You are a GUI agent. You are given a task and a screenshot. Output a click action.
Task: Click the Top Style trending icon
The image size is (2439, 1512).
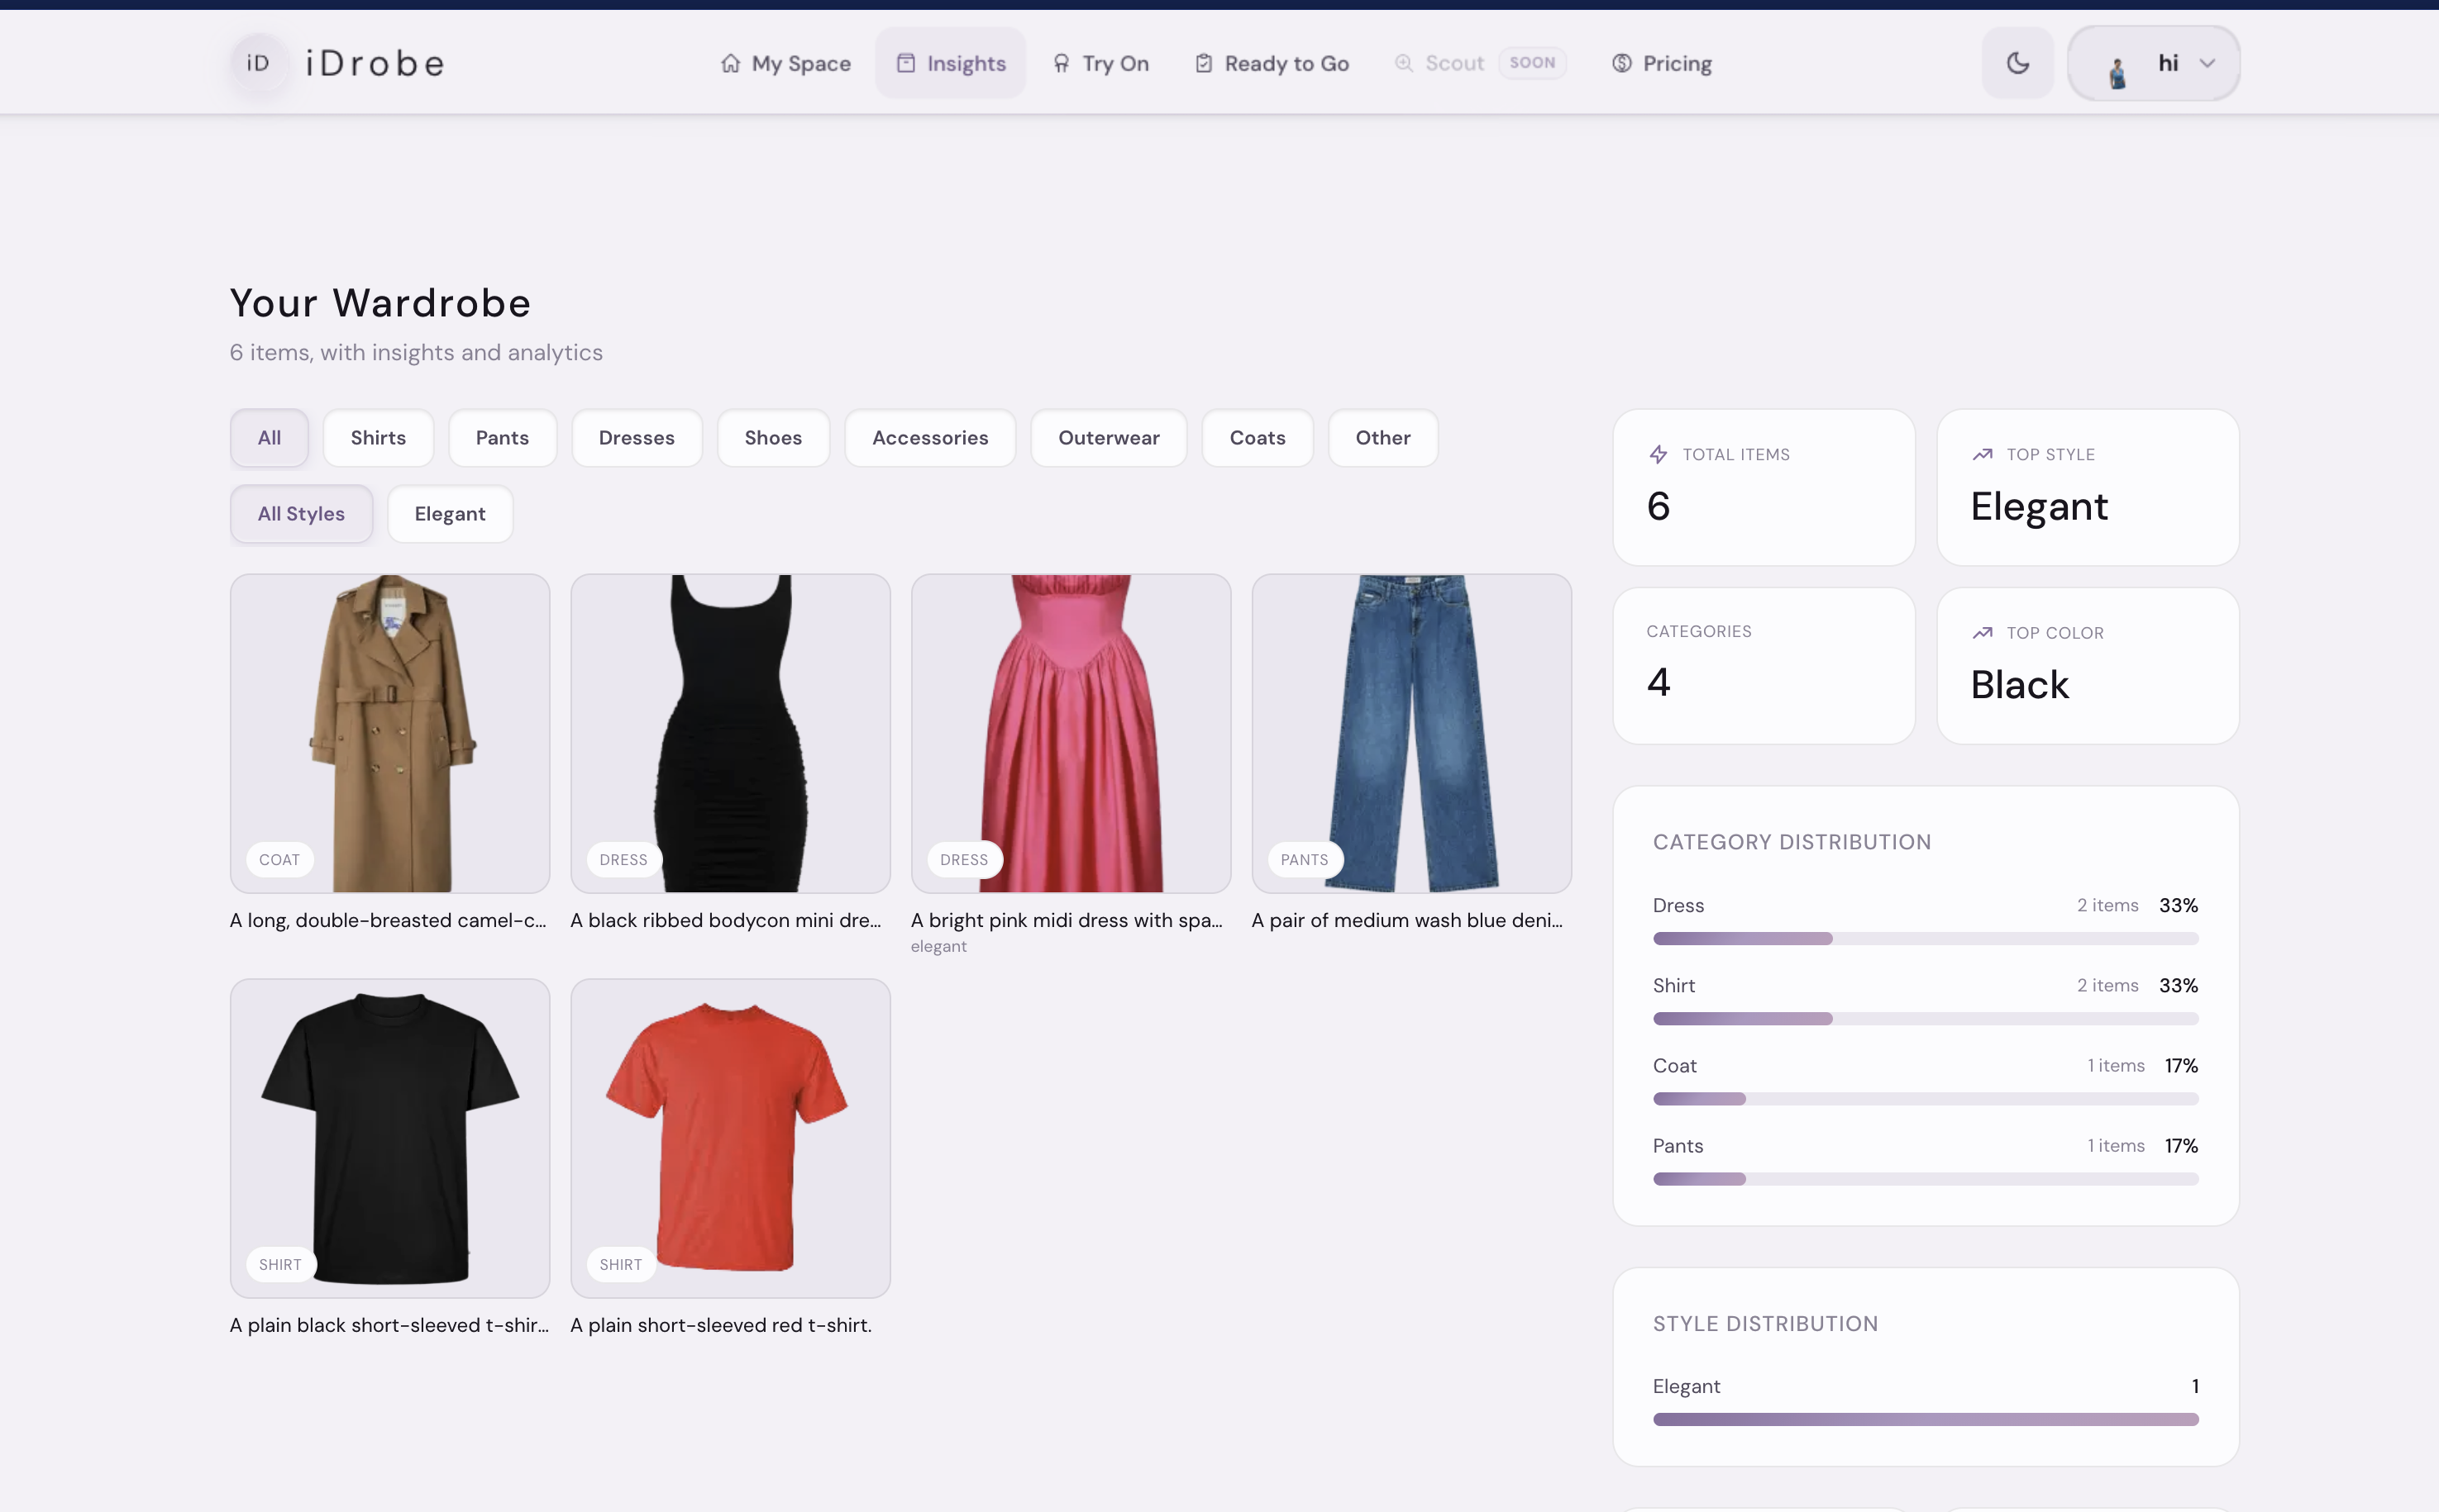point(1982,454)
